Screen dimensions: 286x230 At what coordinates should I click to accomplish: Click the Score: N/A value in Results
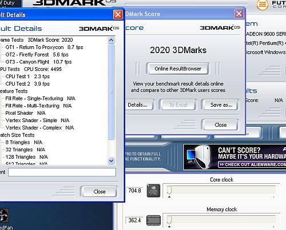[279, 100]
